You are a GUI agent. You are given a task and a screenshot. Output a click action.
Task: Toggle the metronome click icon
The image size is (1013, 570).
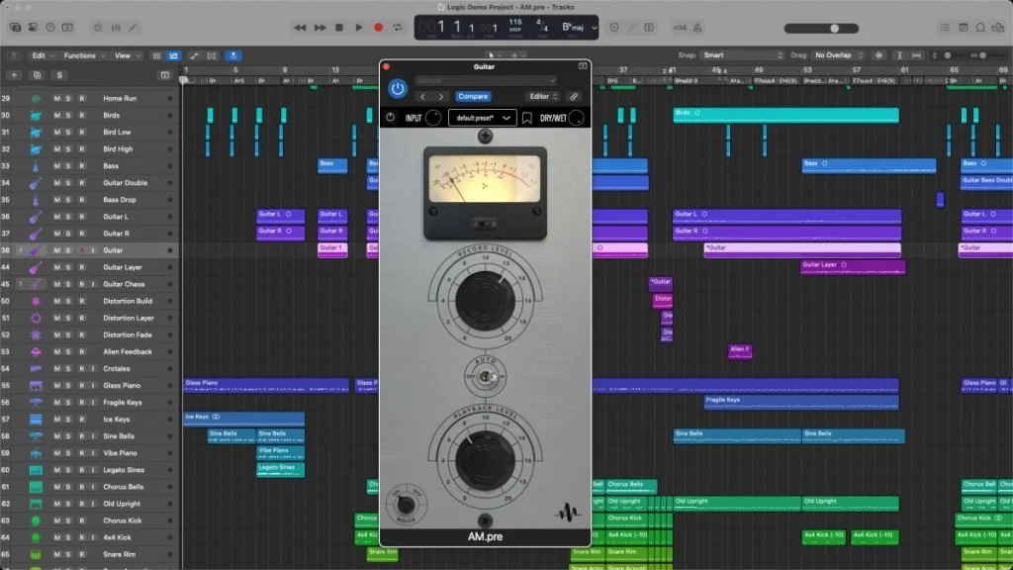[697, 28]
